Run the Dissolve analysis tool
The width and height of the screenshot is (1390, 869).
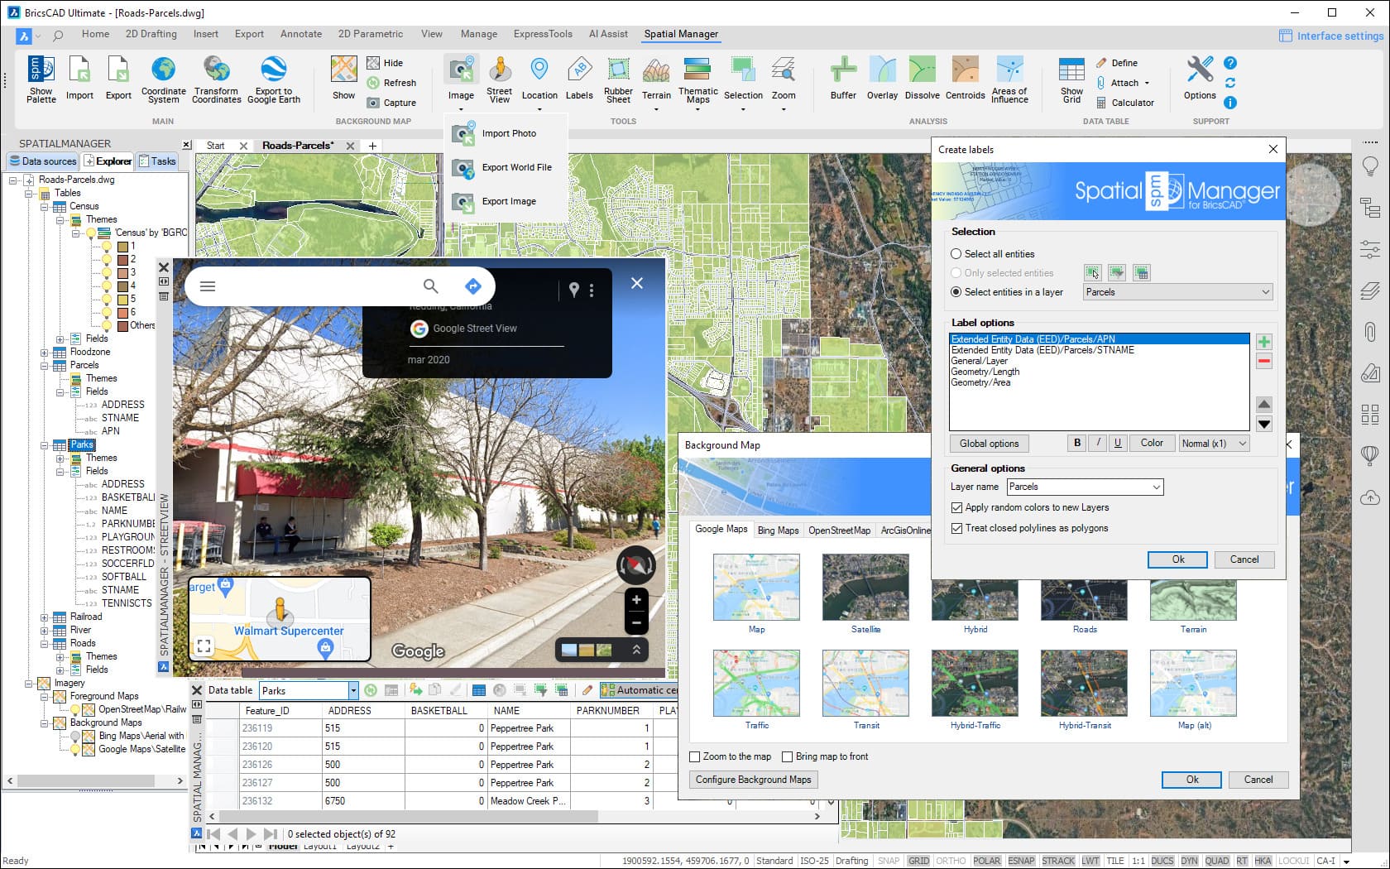[922, 79]
